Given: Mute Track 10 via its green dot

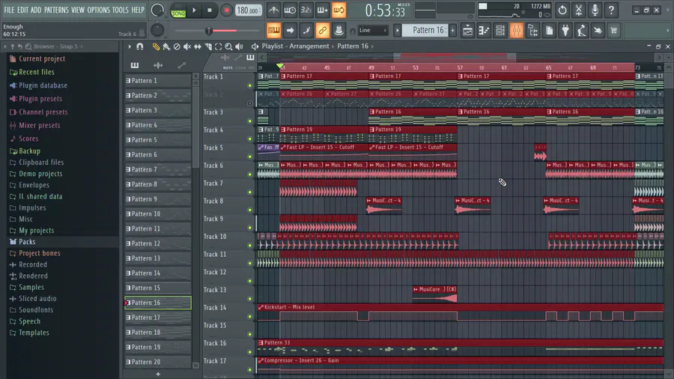Looking at the screenshot, I should tap(249, 246).
